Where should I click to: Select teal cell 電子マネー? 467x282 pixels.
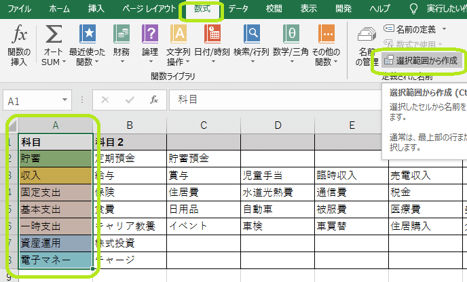[x=56, y=260]
